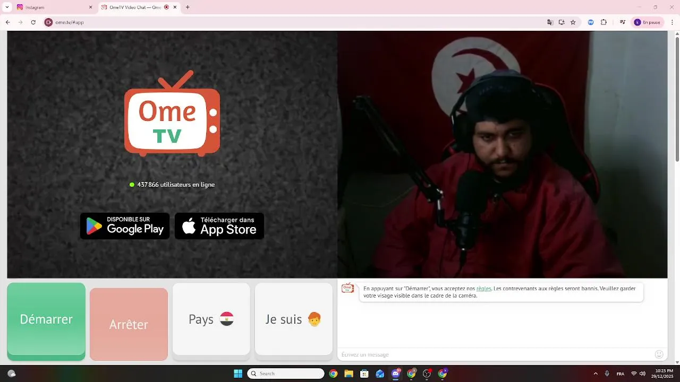Open the Windows Start menu
Viewport: 680px width, 382px height.
click(x=238, y=374)
